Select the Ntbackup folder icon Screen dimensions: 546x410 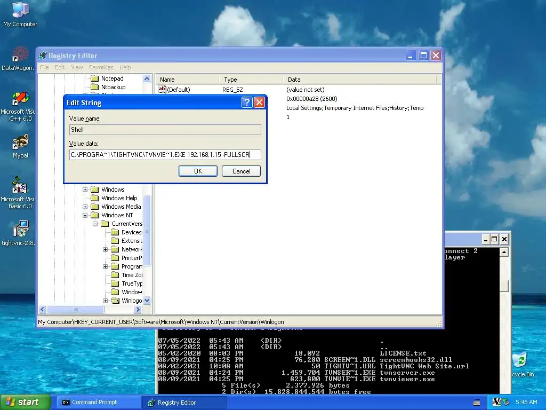(95, 87)
